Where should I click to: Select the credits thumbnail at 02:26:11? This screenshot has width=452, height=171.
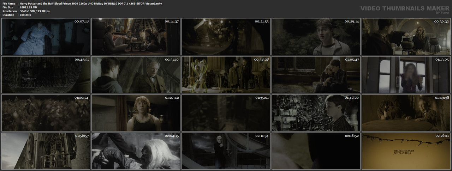click(x=406, y=151)
